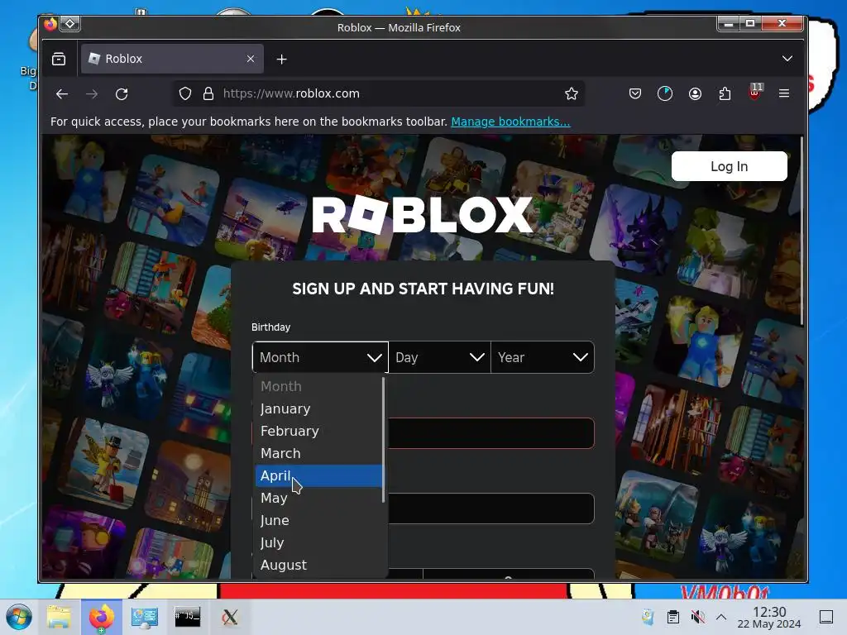This screenshot has width=847, height=635.
Task: Choose July from month list
Action: coord(318,542)
